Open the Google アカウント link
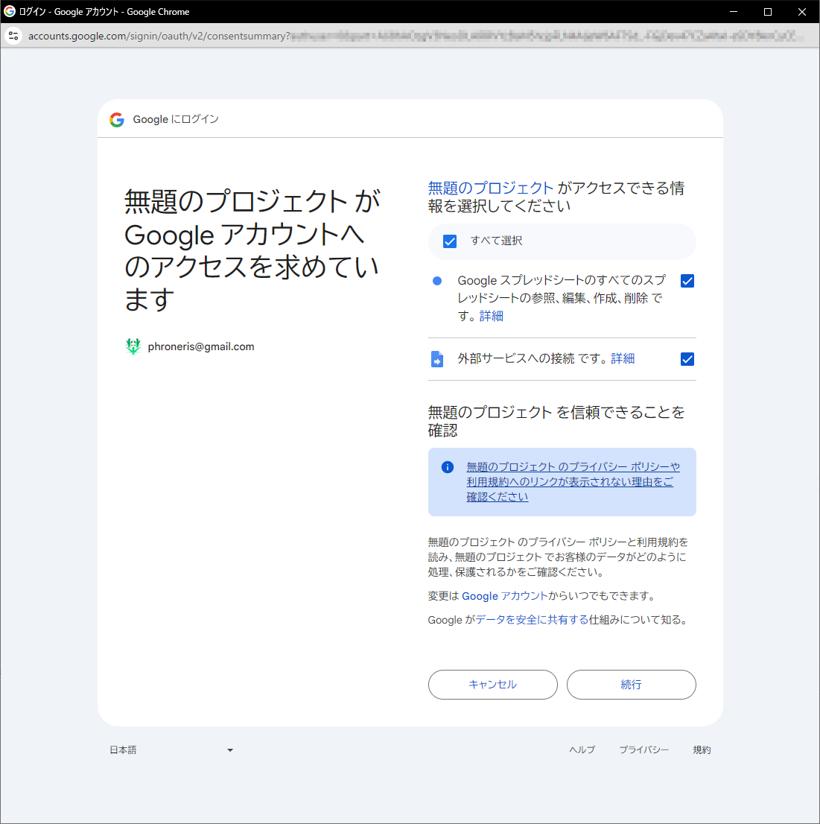 pos(505,597)
